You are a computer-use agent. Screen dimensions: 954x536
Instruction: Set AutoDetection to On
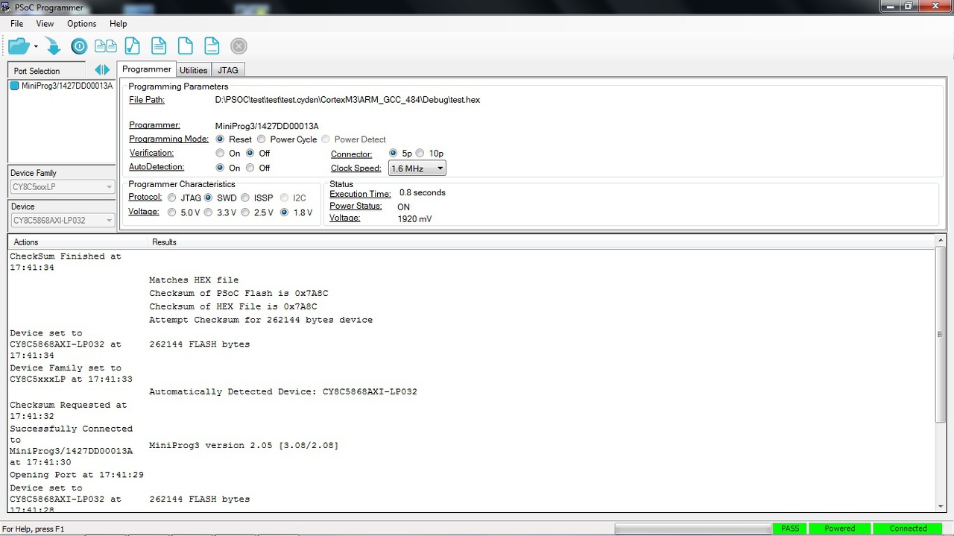(x=220, y=168)
